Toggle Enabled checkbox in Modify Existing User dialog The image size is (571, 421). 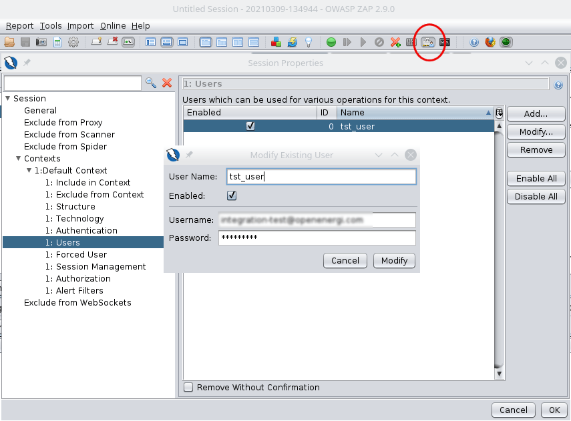point(232,195)
